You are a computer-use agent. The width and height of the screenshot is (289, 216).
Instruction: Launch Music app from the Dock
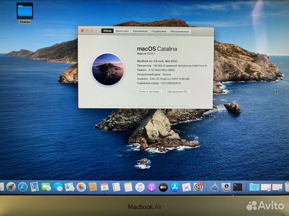(x=140, y=187)
